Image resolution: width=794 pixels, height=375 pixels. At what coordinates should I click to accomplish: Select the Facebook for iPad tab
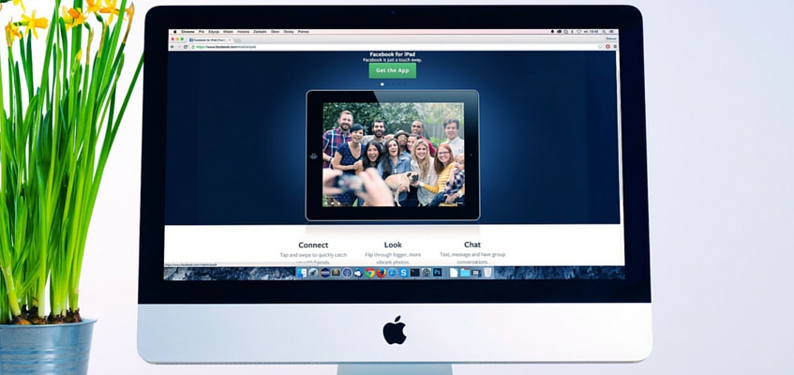pos(210,40)
